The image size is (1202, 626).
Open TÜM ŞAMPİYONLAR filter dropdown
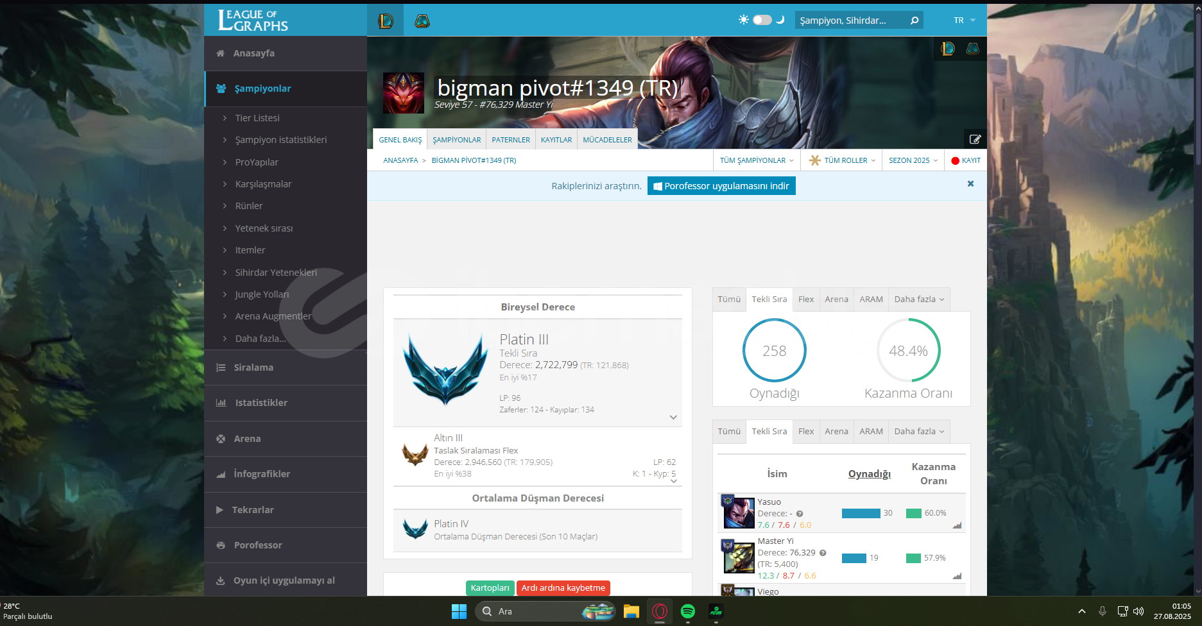(x=757, y=160)
